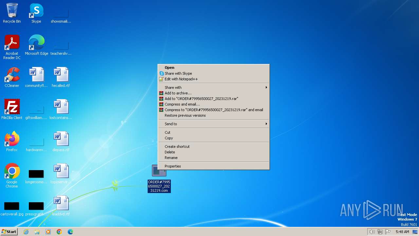The height and width of the screenshot is (236, 419).
Task: Choose Add to "ORDER#79956500027_20231219.rar"
Action: 214,99
